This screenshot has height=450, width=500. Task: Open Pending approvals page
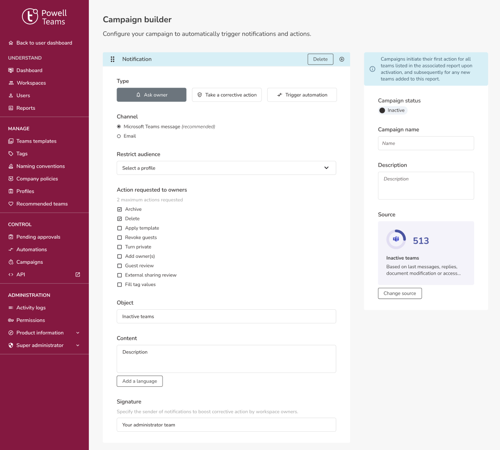(38, 237)
